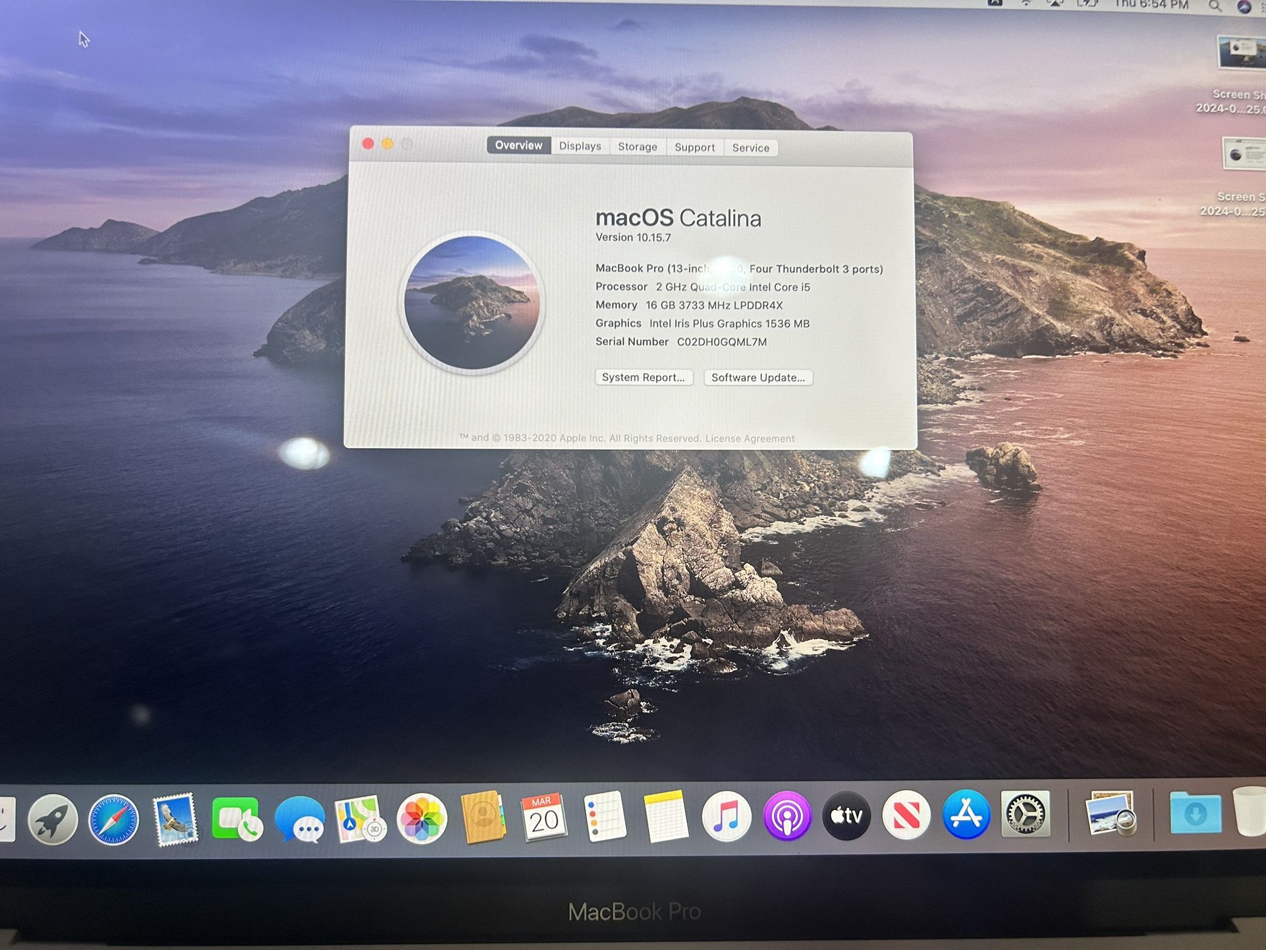The height and width of the screenshot is (950, 1266).
Task: Switch to the Support tab
Action: tap(695, 148)
